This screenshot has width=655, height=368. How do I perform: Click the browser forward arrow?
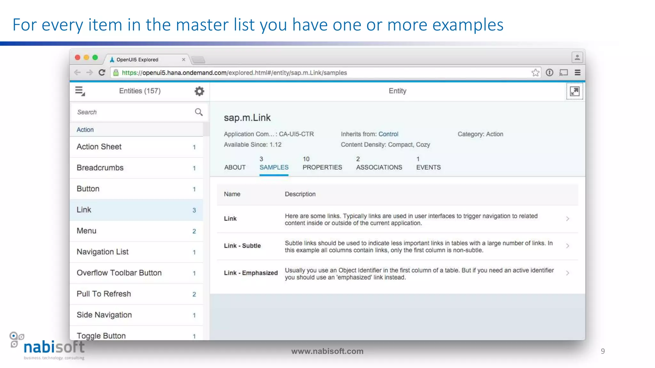tap(90, 73)
